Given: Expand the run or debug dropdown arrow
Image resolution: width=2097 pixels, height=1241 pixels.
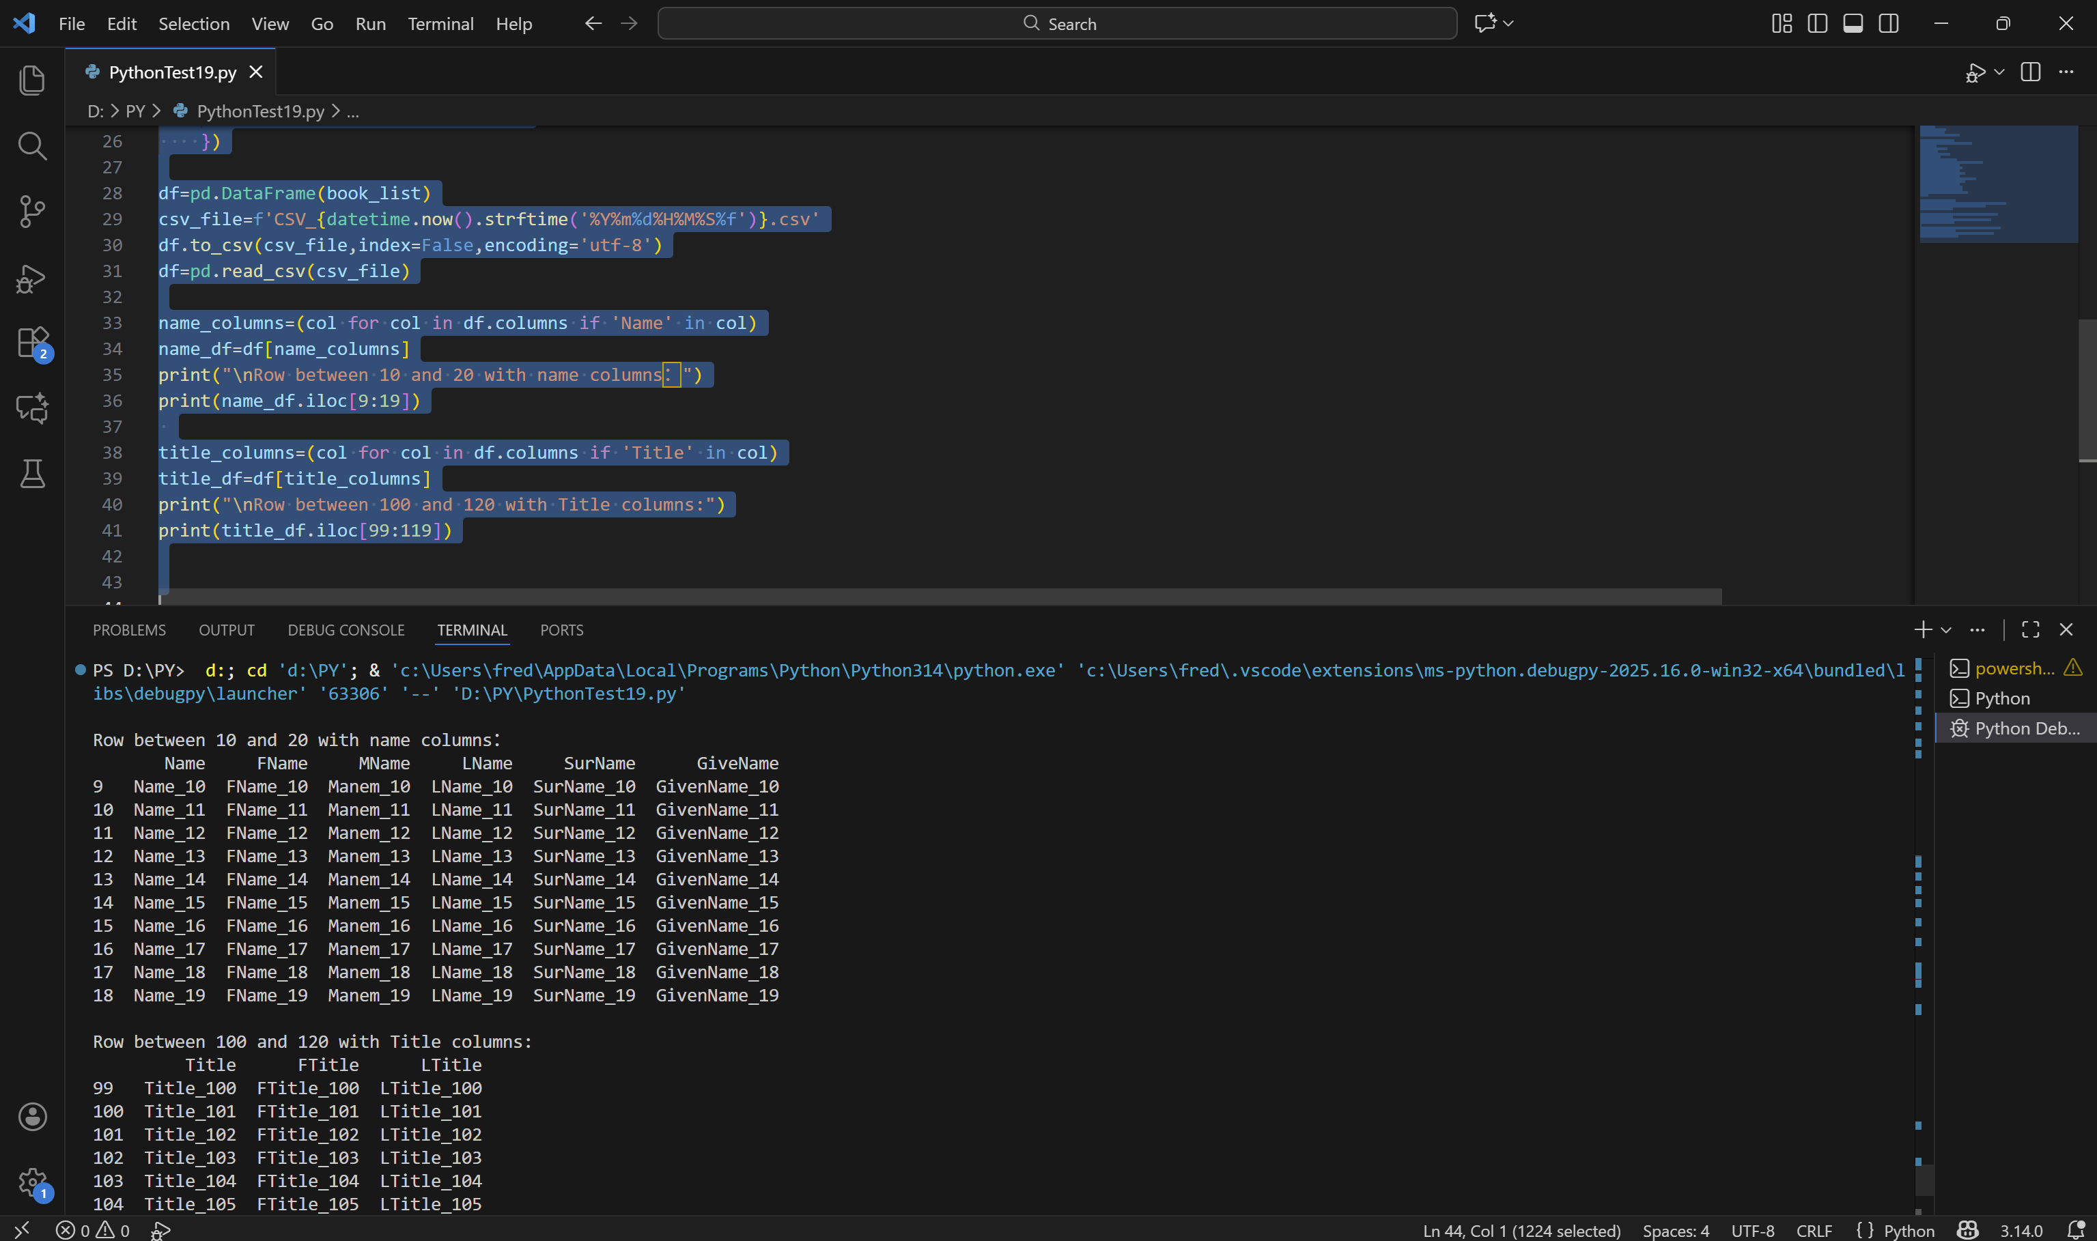Looking at the screenshot, I should [1999, 73].
